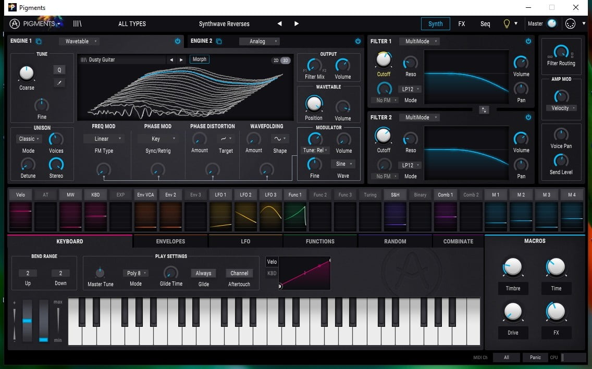Screen dimensions: 592x369
Task: Toggle the wavetable Morph button
Action: [200, 59]
